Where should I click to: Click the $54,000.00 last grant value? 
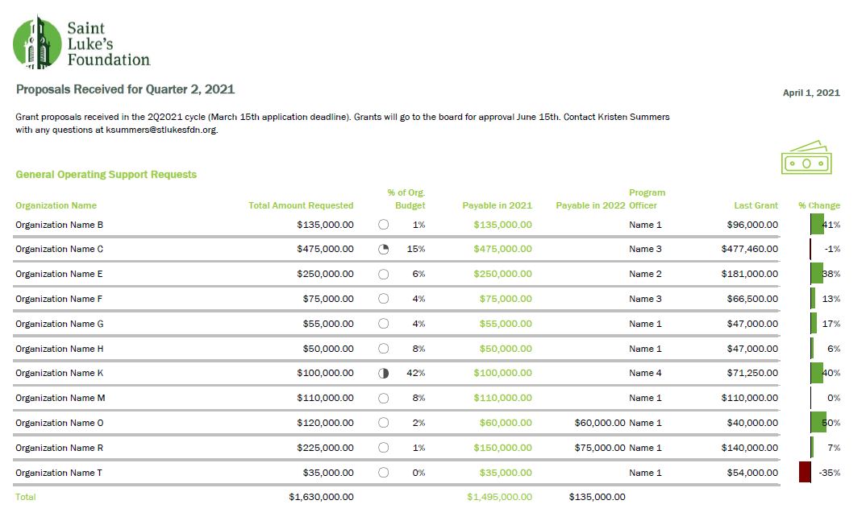point(752,473)
